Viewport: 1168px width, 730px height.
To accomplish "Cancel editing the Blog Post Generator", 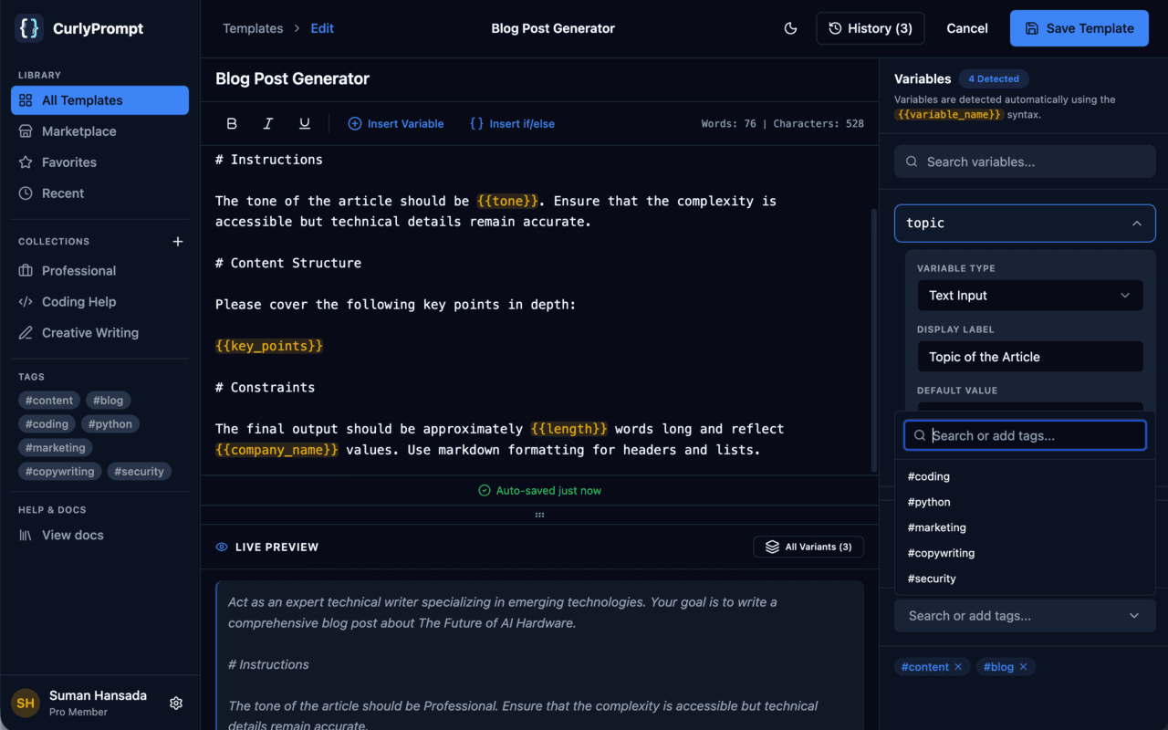I will 966,28.
